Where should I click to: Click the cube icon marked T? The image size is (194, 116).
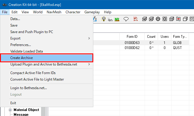(x=144, y=19)
